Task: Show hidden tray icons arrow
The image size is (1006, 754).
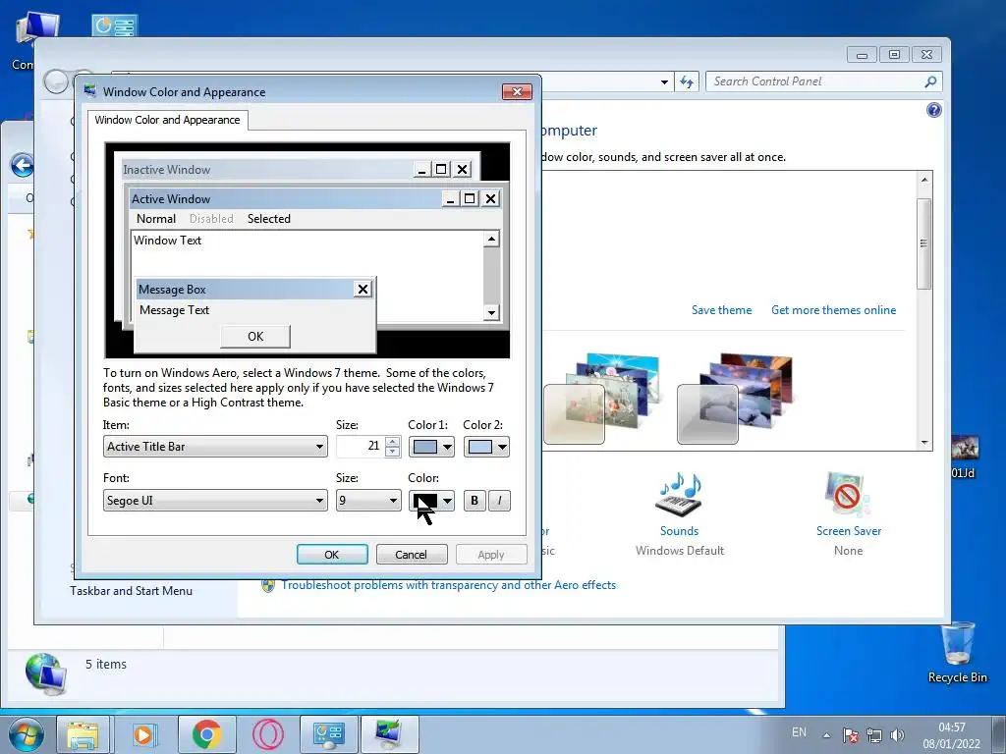Action: [826, 735]
